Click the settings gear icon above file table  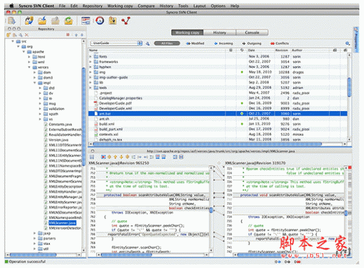[347, 44]
